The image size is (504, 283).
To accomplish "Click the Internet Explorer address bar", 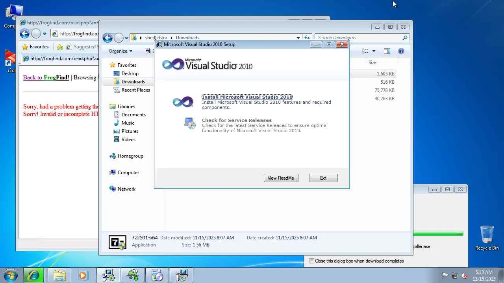I will pyautogui.click(x=75, y=34).
